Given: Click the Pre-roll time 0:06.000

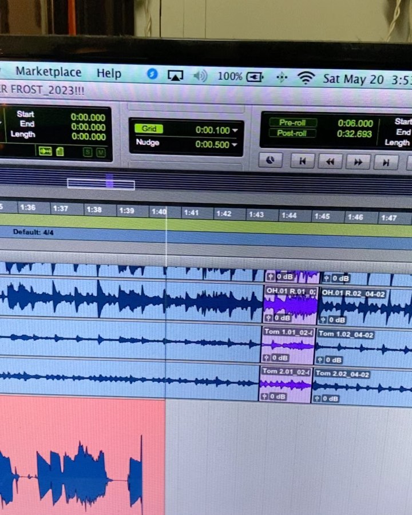Looking at the screenshot, I should 355,123.
